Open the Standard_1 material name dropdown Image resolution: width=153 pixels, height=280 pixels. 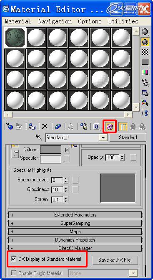coord(103,137)
